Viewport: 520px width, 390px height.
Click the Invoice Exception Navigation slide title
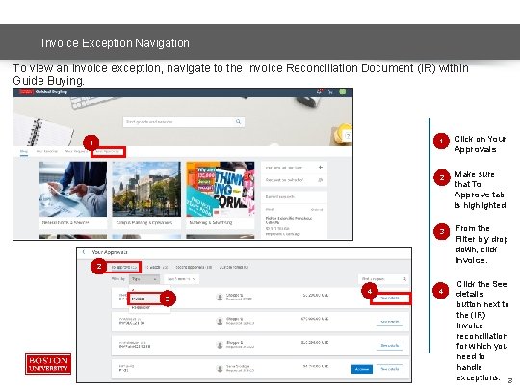pyautogui.click(x=116, y=43)
